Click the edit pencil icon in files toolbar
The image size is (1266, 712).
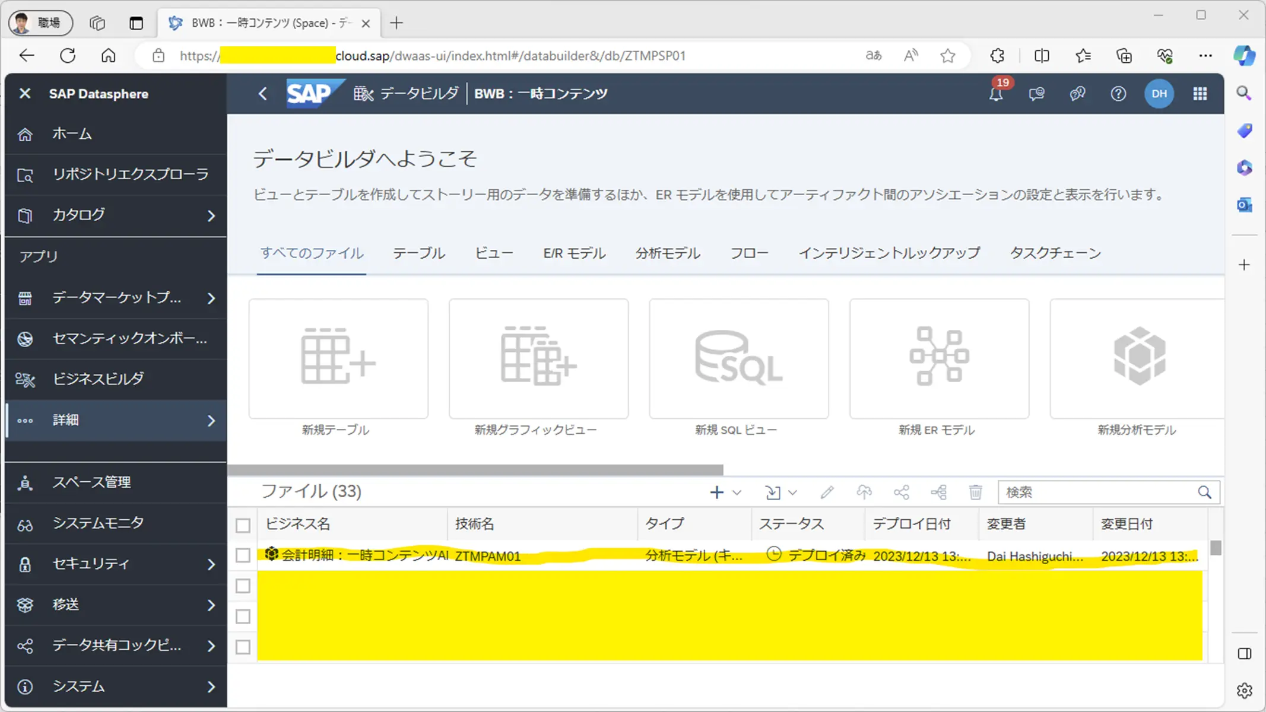pos(827,492)
